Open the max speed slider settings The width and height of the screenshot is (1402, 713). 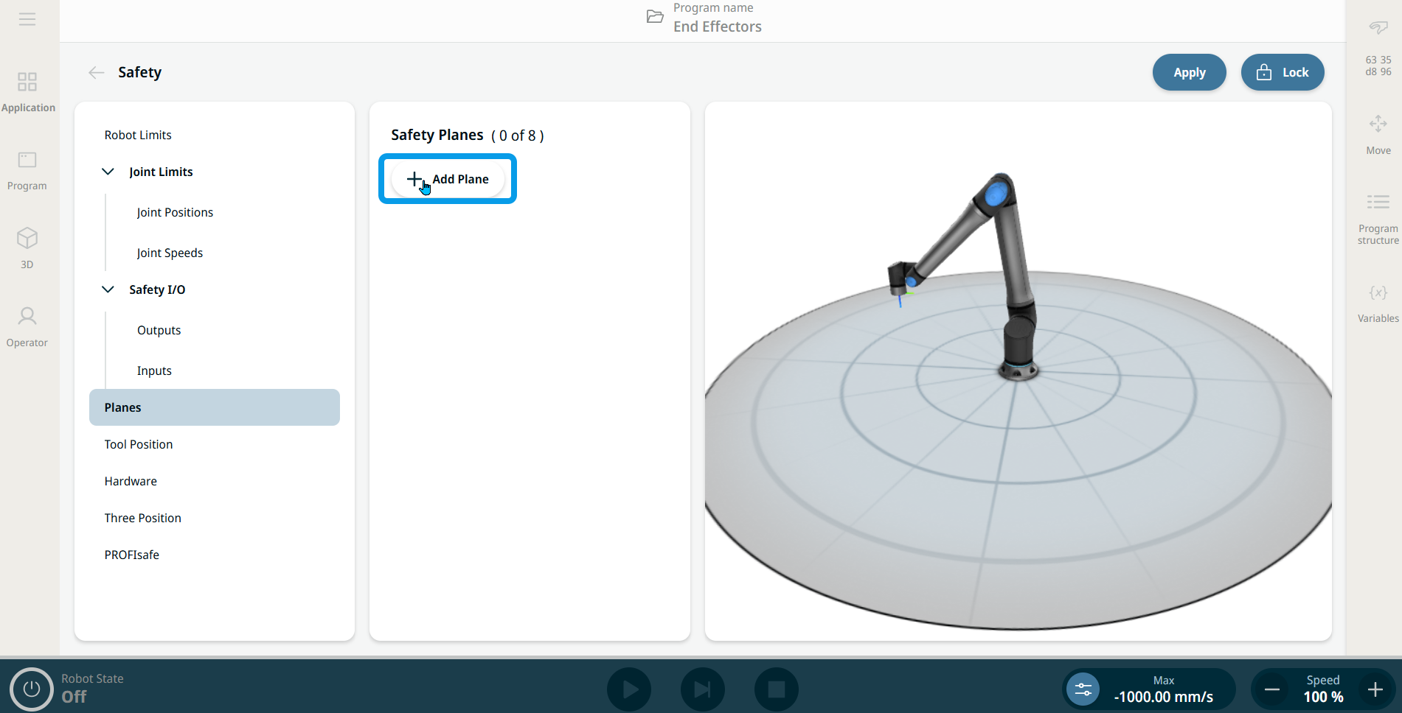[1083, 689]
